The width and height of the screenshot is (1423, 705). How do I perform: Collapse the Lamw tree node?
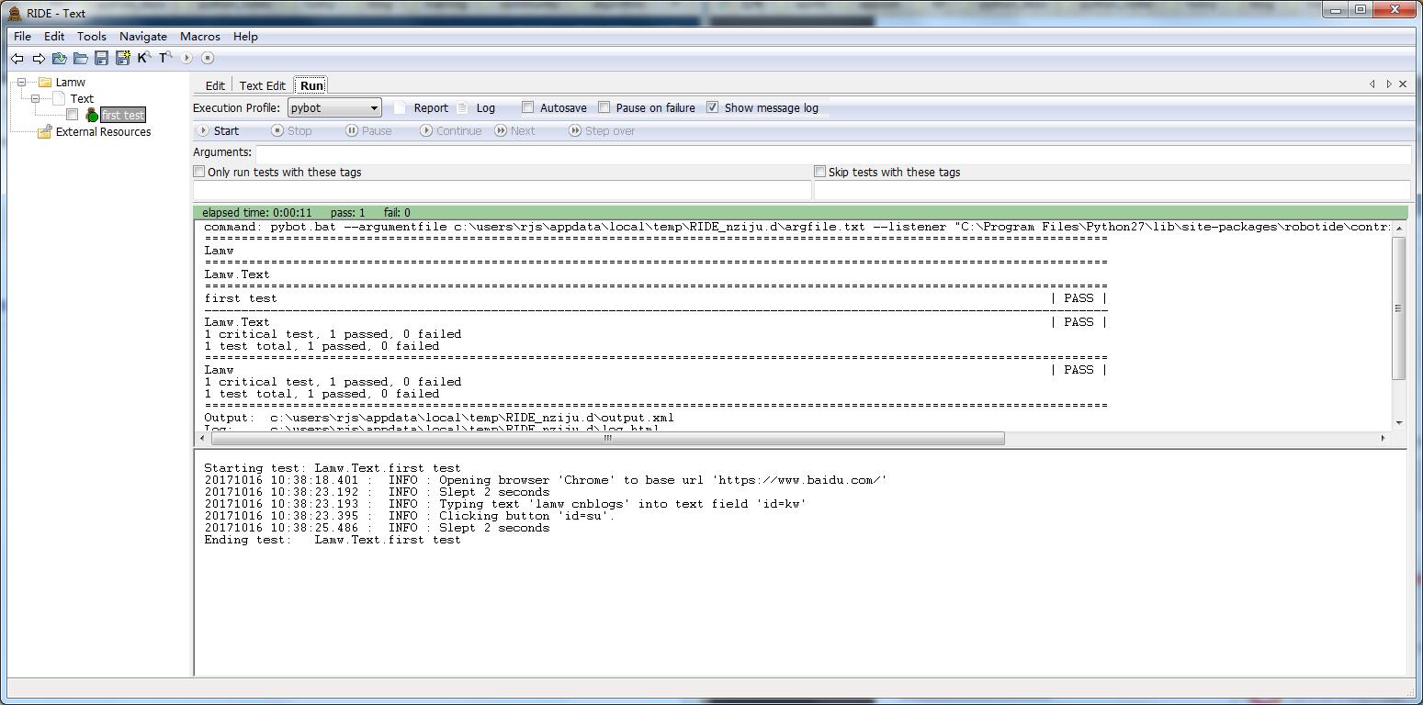(x=22, y=82)
